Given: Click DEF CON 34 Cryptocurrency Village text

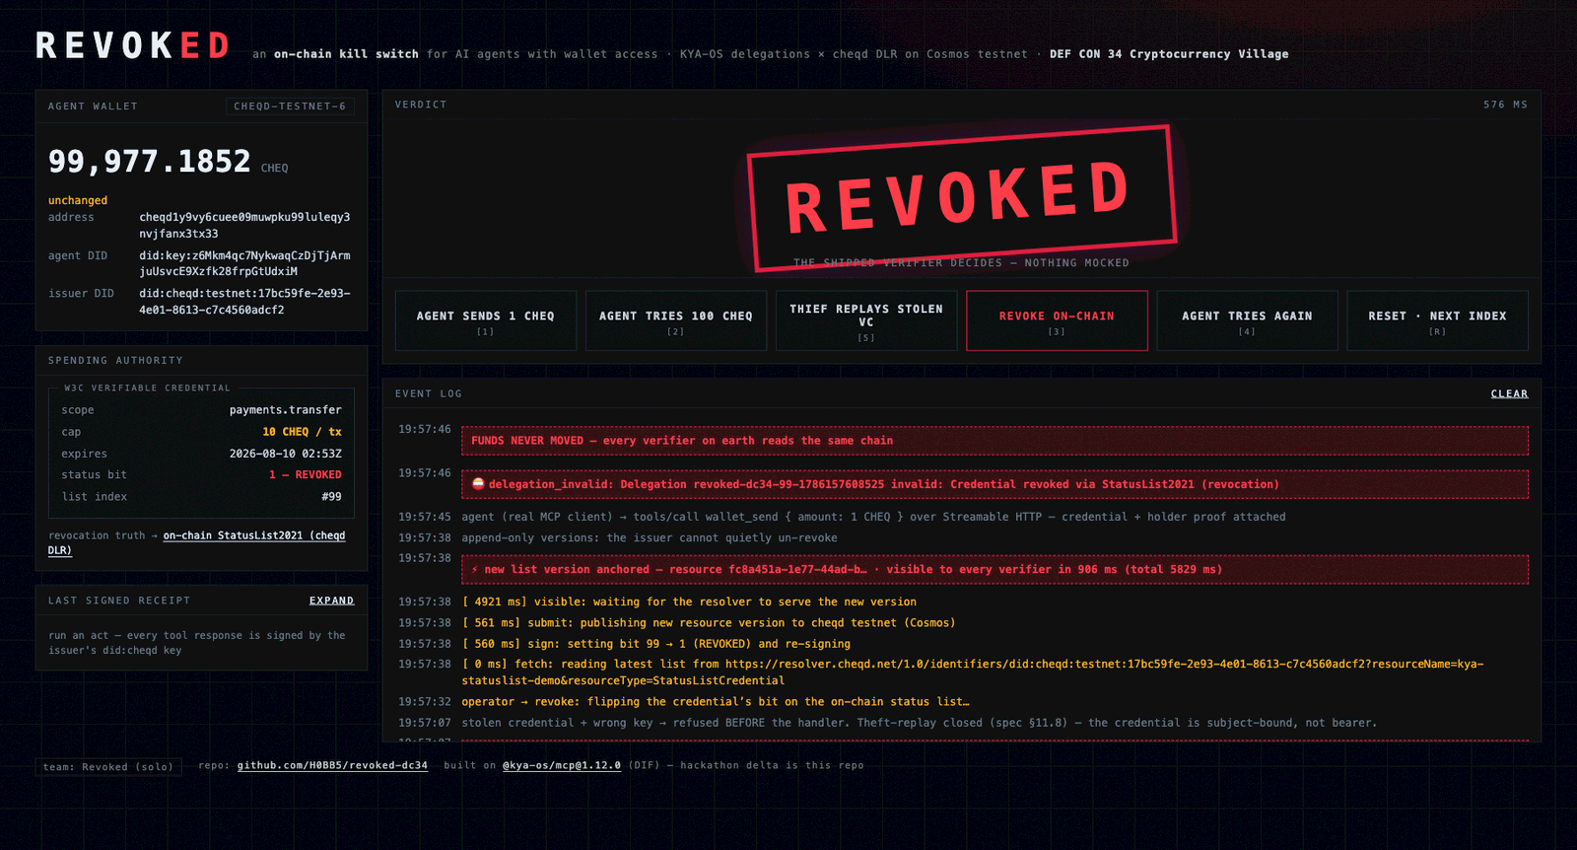Looking at the screenshot, I should (x=1169, y=54).
